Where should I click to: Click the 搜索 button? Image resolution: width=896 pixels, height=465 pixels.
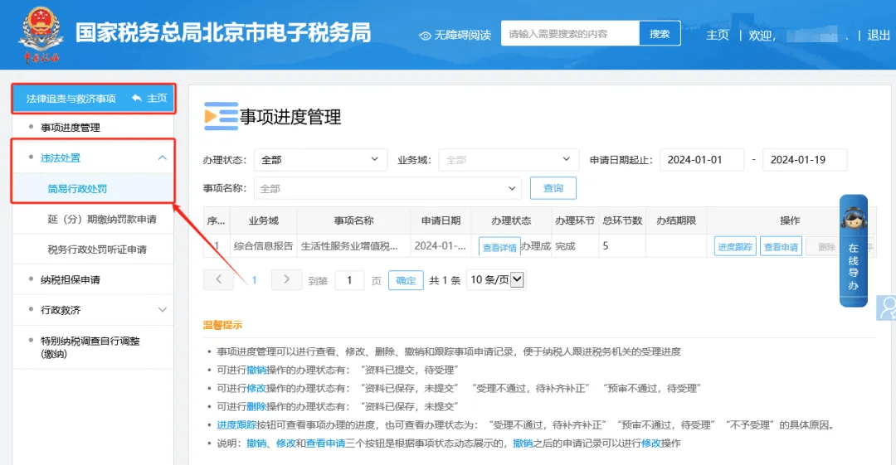click(660, 34)
